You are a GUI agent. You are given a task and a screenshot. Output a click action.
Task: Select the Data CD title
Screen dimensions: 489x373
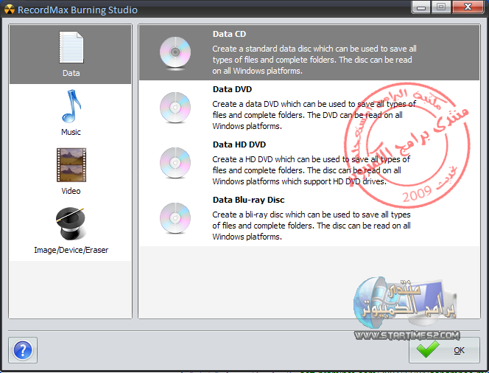(229, 34)
